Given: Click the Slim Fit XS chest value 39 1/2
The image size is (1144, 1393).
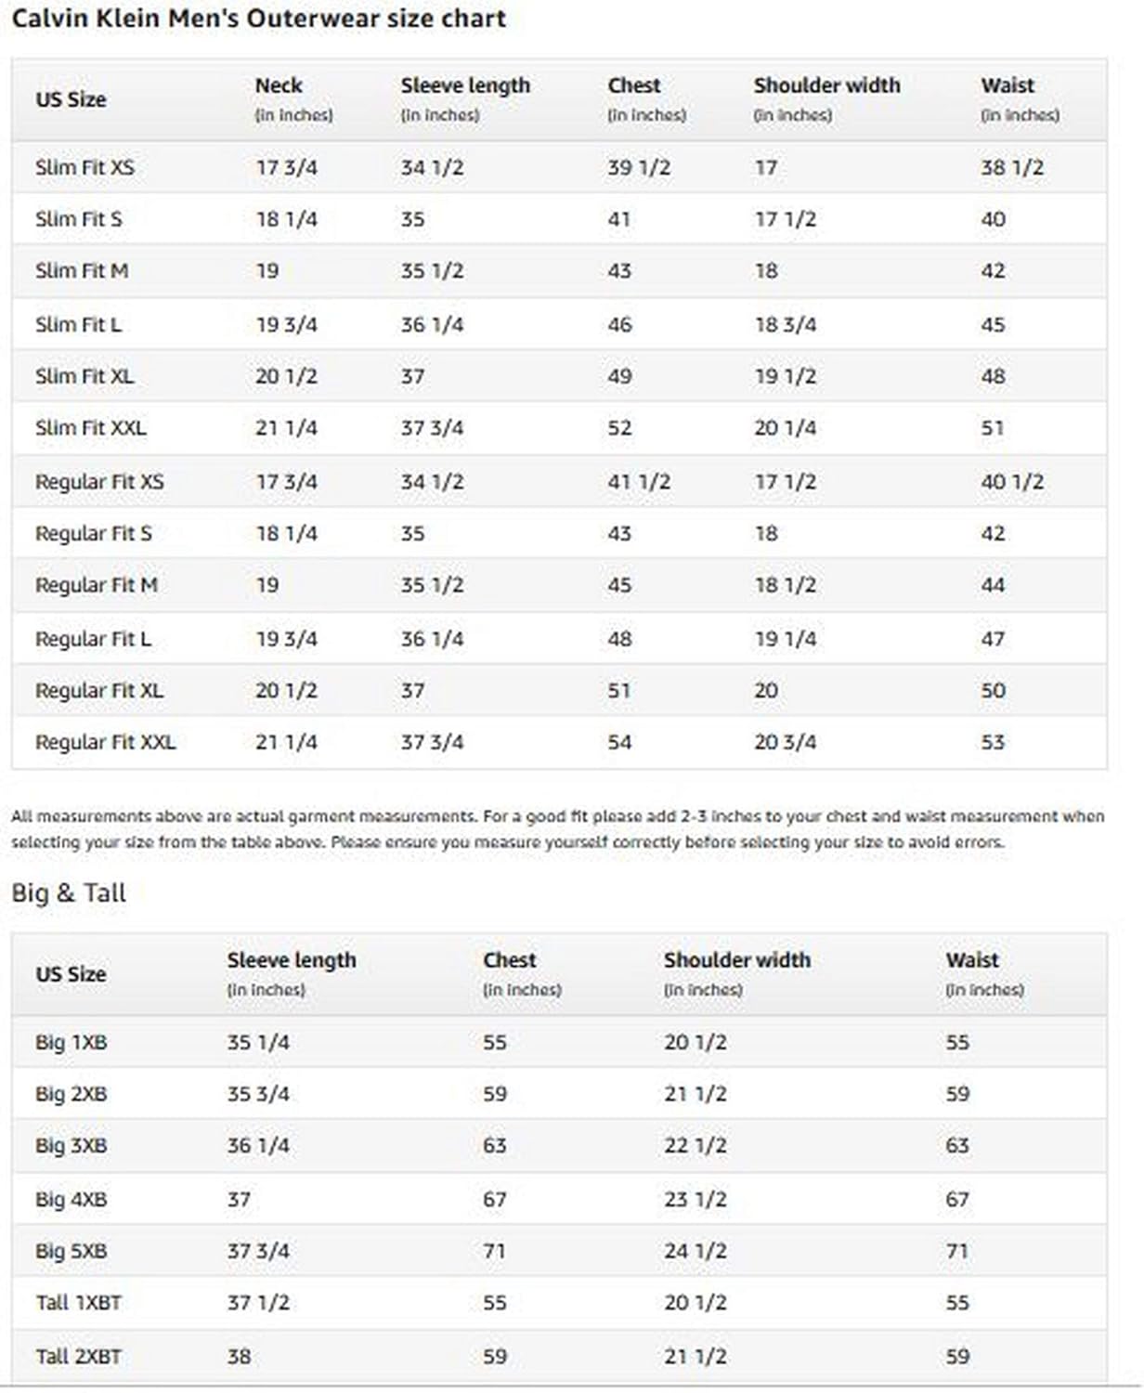Looking at the screenshot, I should (x=639, y=168).
